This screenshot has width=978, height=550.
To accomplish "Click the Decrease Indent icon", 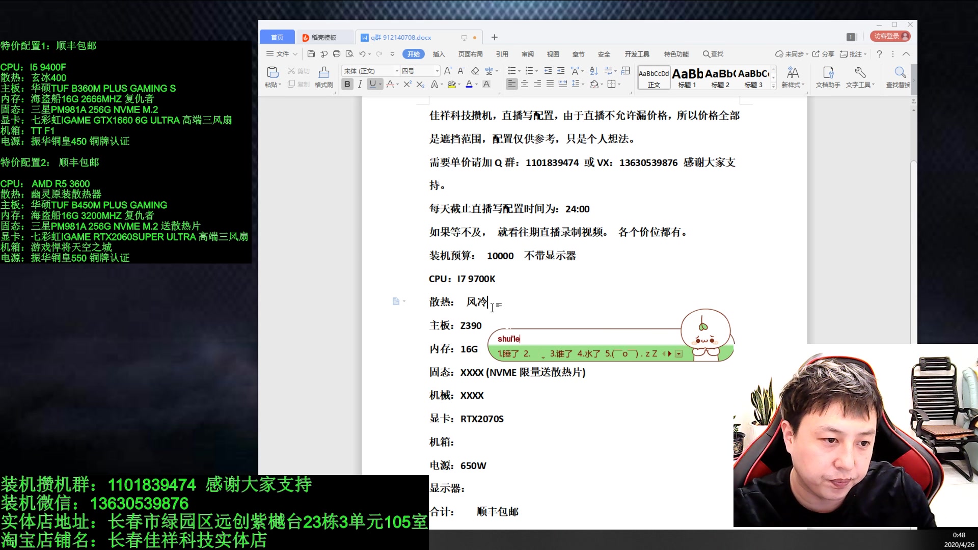I will click(x=548, y=71).
